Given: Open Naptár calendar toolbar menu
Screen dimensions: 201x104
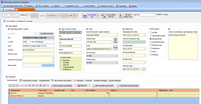Looking at the screenshot, I should pos(29,6).
